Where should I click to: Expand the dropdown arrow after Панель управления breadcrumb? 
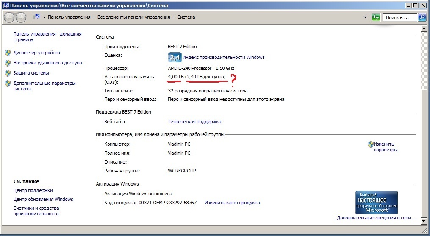click(94, 17)
